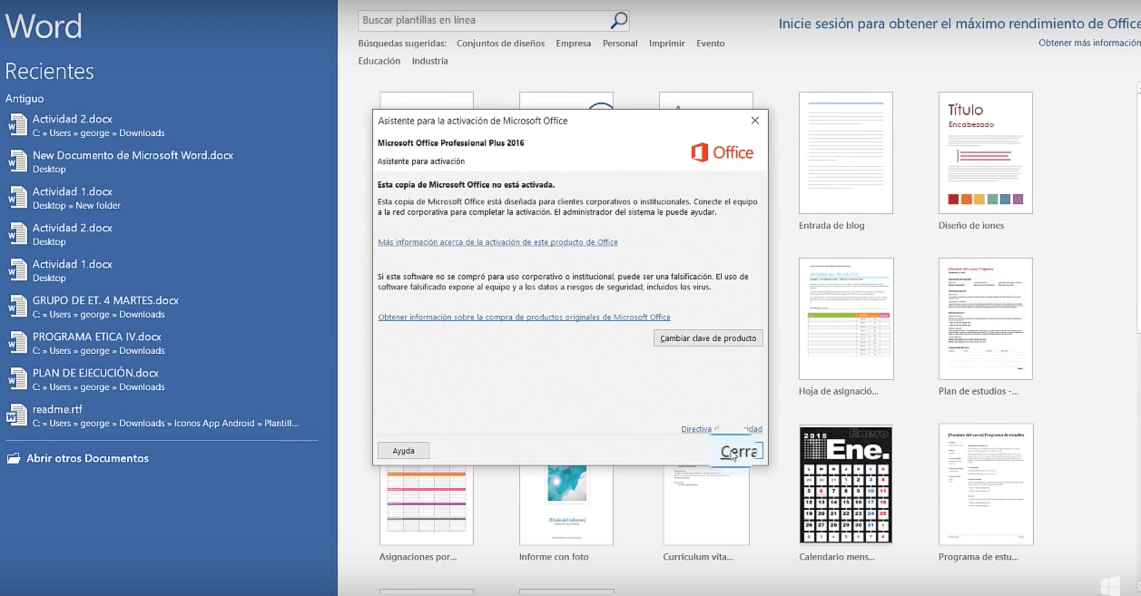Select the Informe con foto template thumbnail

pyautogui.click(x=566, y=505)
